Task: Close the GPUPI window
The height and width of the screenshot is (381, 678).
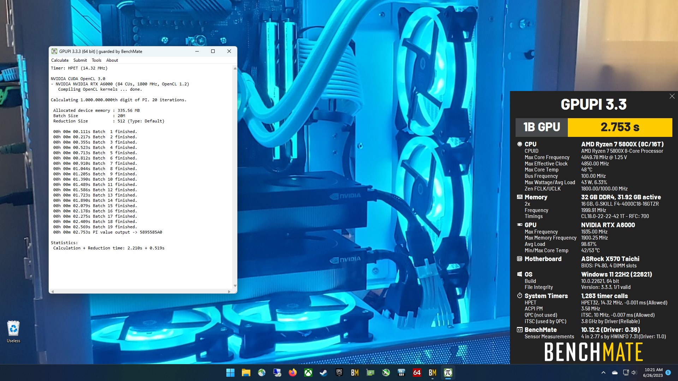Action: 229,51
